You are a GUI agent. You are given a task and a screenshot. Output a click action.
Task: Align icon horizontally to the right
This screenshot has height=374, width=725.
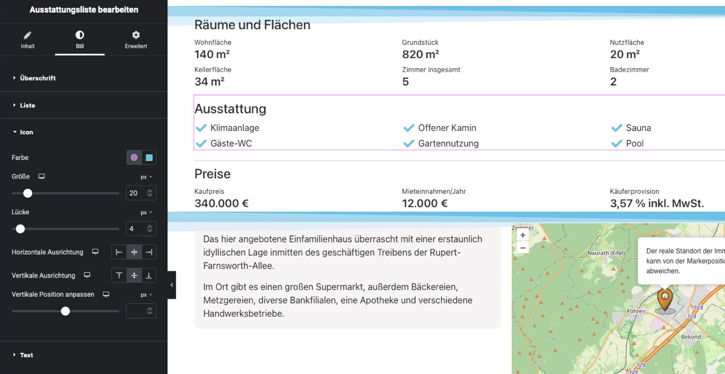pos(149,252)
